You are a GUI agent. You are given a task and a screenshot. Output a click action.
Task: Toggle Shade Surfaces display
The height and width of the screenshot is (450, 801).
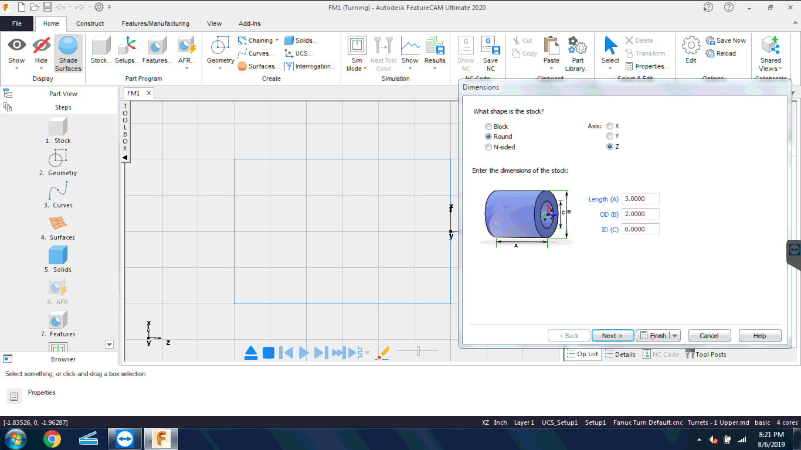68,53
